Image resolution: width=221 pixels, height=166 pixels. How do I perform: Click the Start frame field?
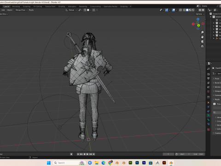tap(185, 154)
